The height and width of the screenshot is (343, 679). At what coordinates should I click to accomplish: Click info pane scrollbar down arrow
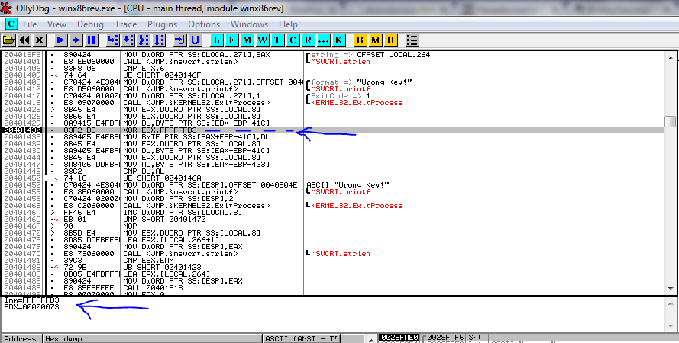pyautogui.click(x=671, y=327)
